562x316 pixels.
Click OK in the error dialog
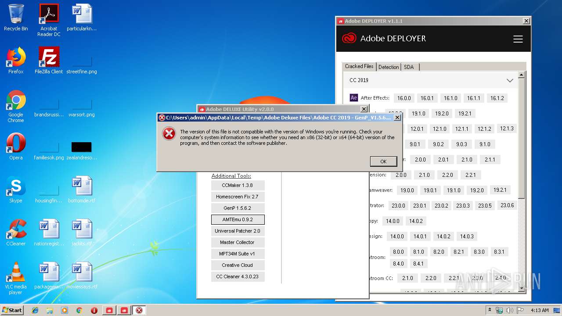[383, 162]
